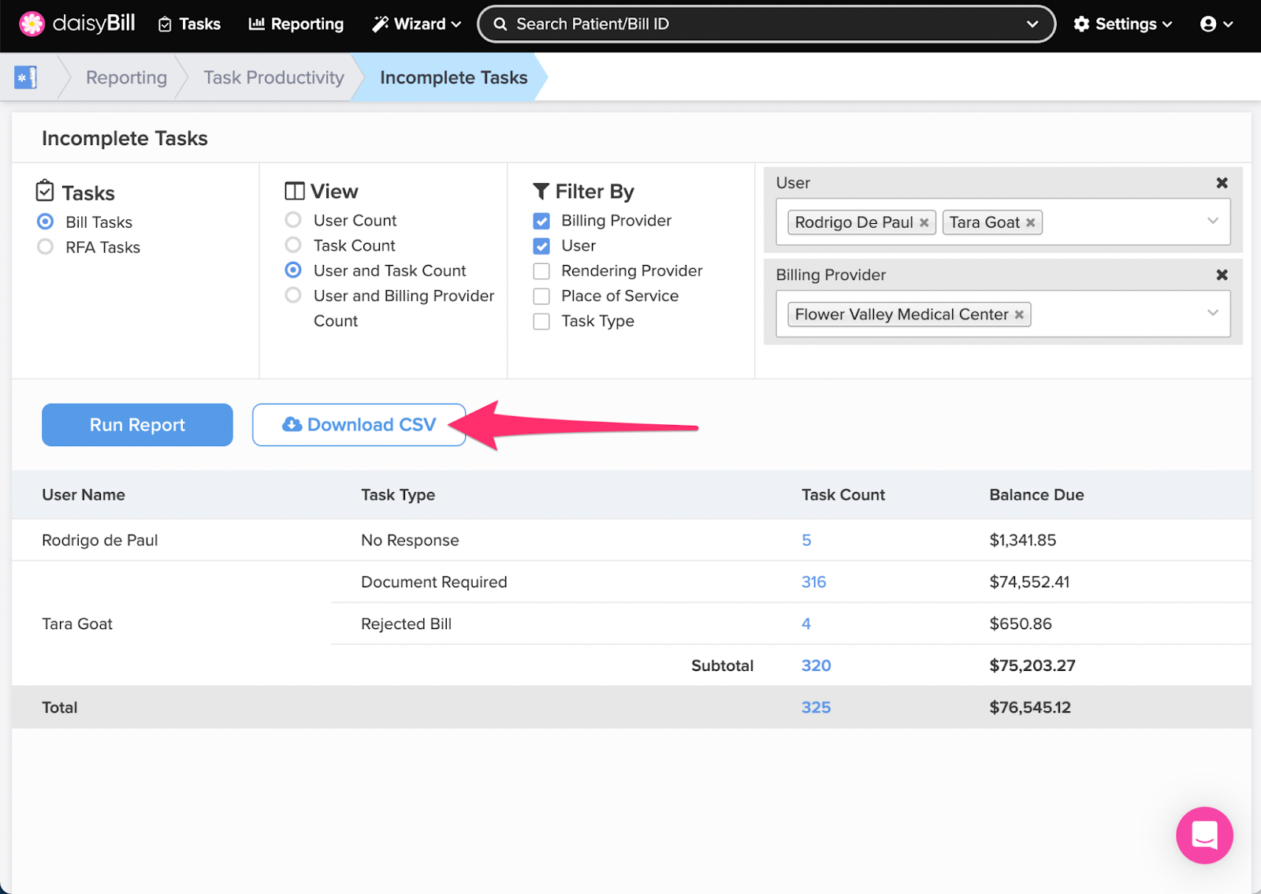
Task: Select the RFA Tasks radio button
Action: coord(46,248)
